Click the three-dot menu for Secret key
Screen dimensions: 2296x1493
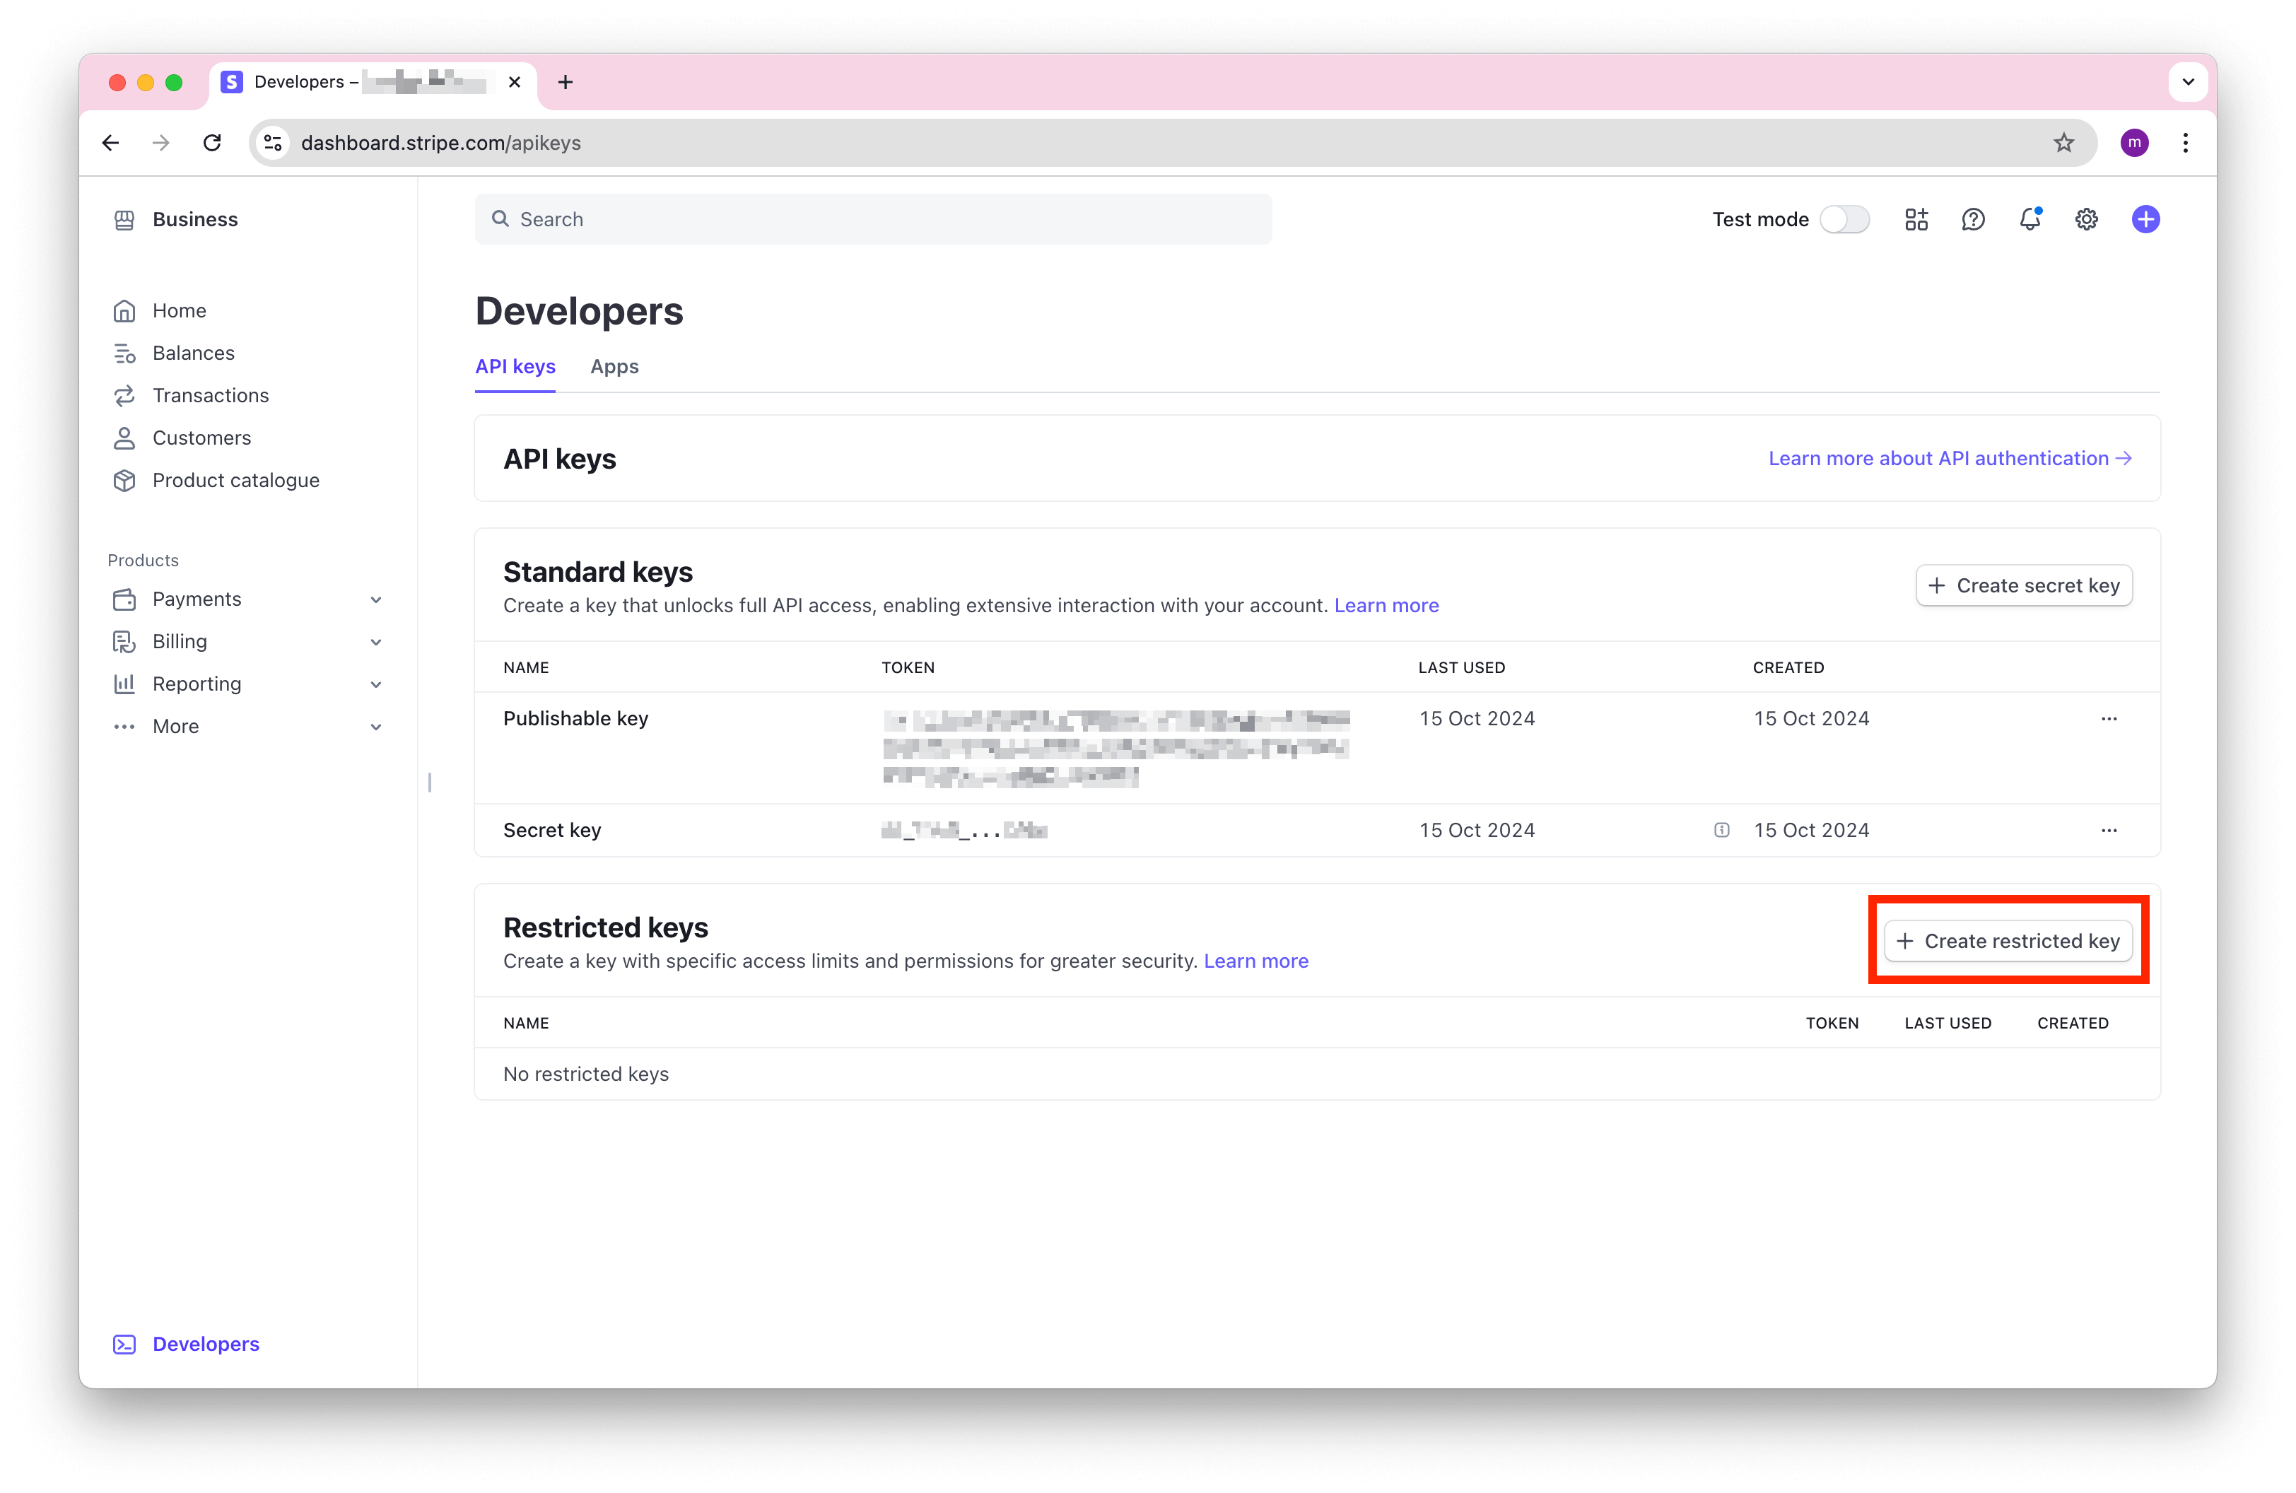2109,829
